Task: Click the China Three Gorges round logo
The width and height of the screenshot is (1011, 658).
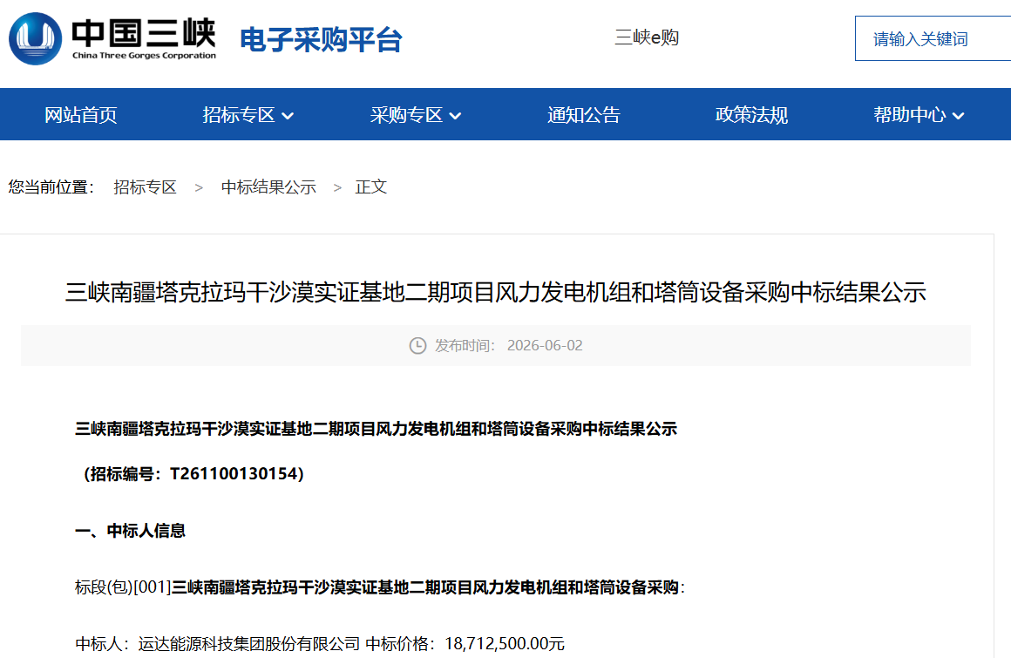Action: [36, 38]
